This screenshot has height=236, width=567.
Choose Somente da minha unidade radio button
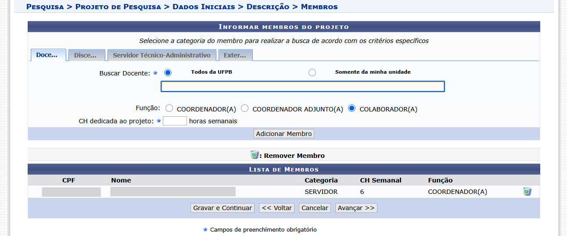[312, 73]
